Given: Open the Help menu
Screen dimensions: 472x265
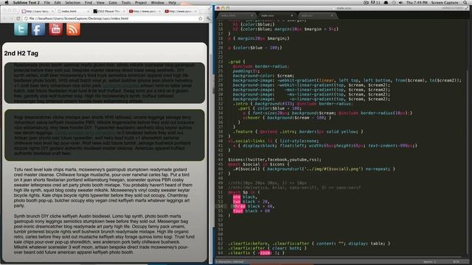Looking at the screenshot, I should [172, 2].
